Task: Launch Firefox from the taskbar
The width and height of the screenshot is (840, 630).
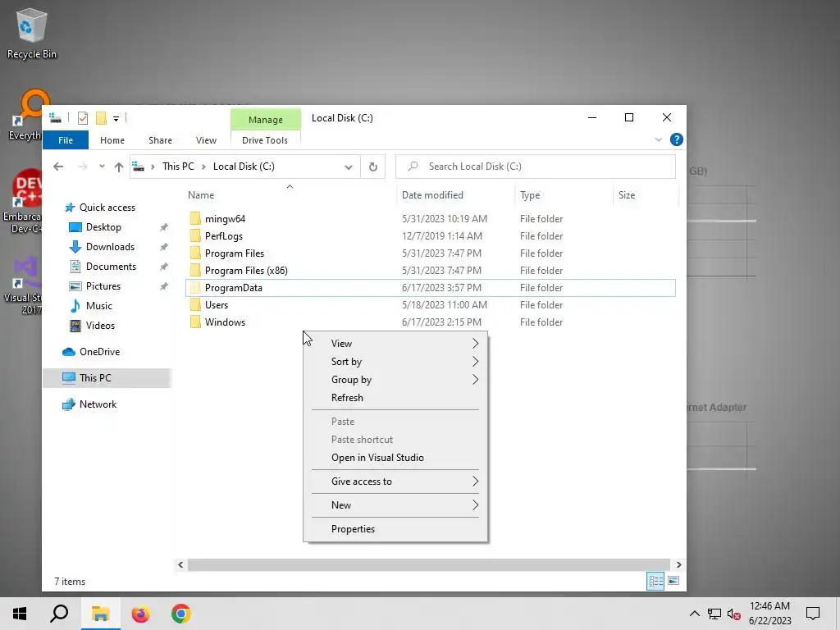Action: (x=141, y=614)
